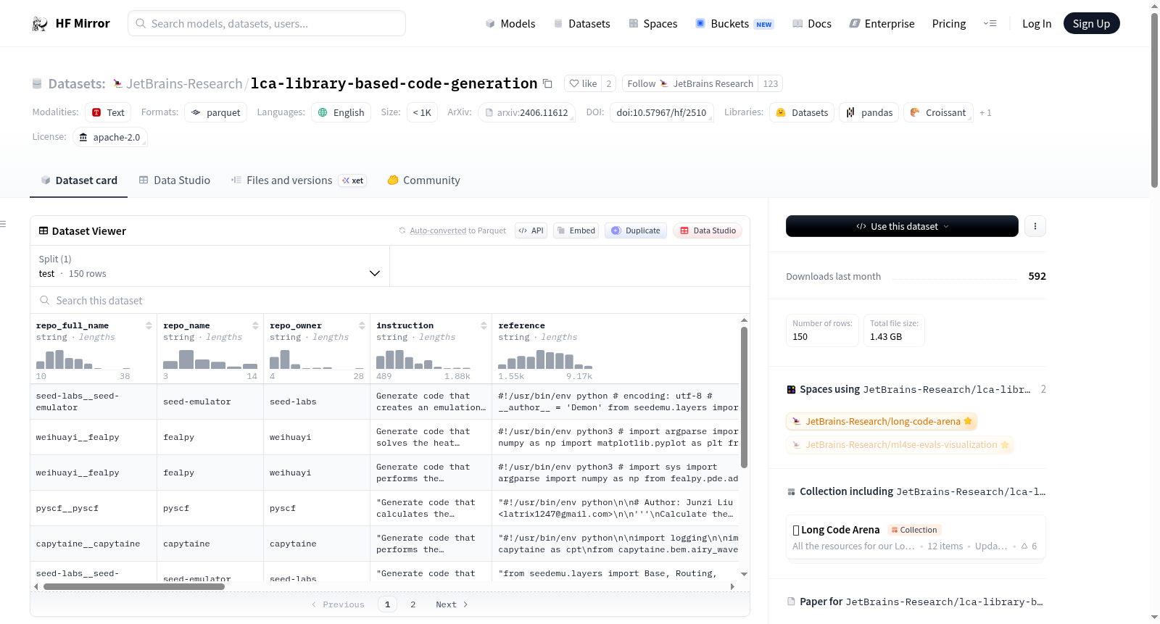The image size is (1160, 624).
Task: Open the API button in Dataset Viewer
Action: pyautogui.click(x=531, y=230)
